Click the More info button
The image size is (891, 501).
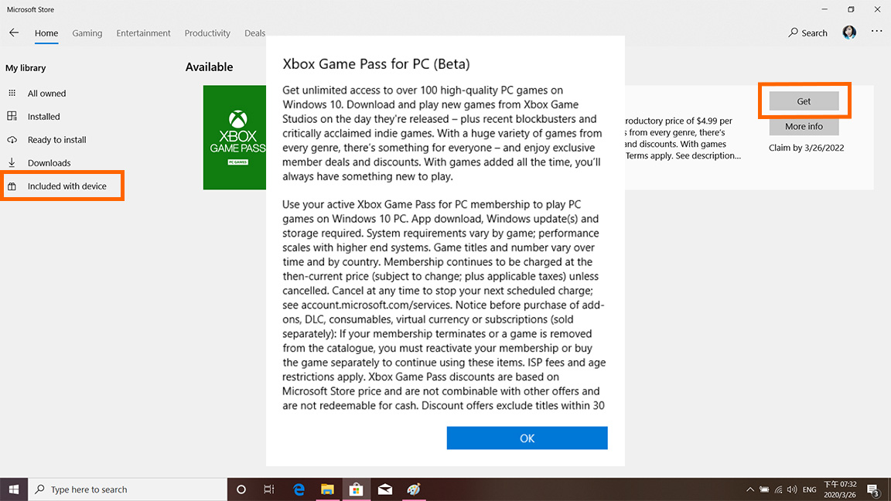point(804,126)
